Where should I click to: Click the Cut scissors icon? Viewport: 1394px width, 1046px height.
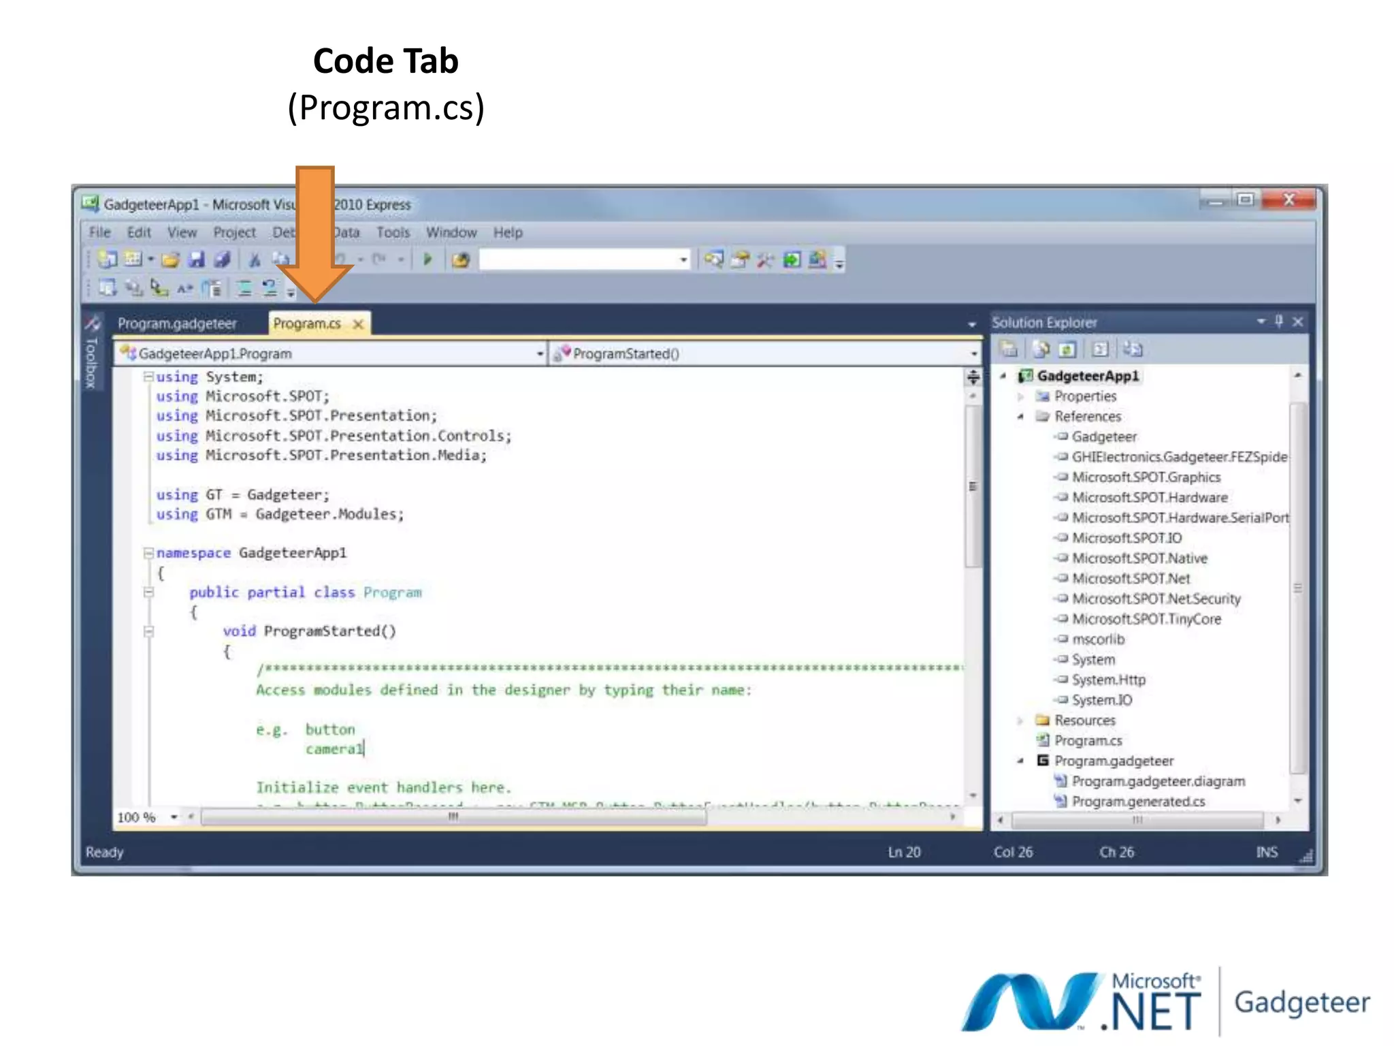coord(255,259)
